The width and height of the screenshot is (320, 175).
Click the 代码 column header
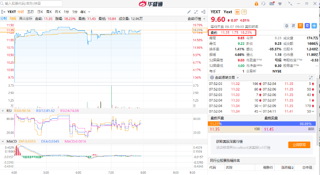212,167
